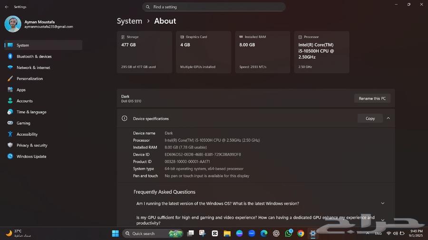The image size is (428, 240).
Task: Click the Settings gear taskbar icon
Action: [x=313, y=233]
